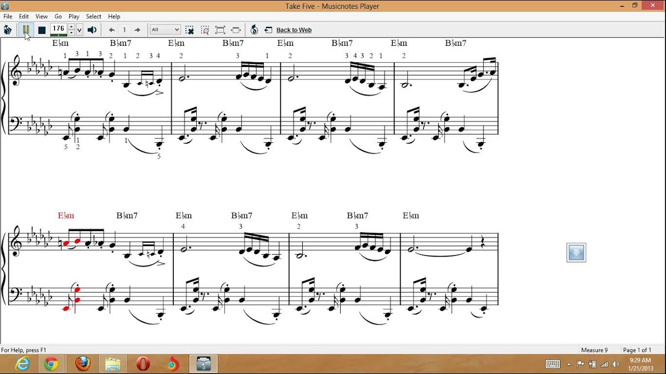Open Internet Explorer from the taskbar

[x=22, y=364]
